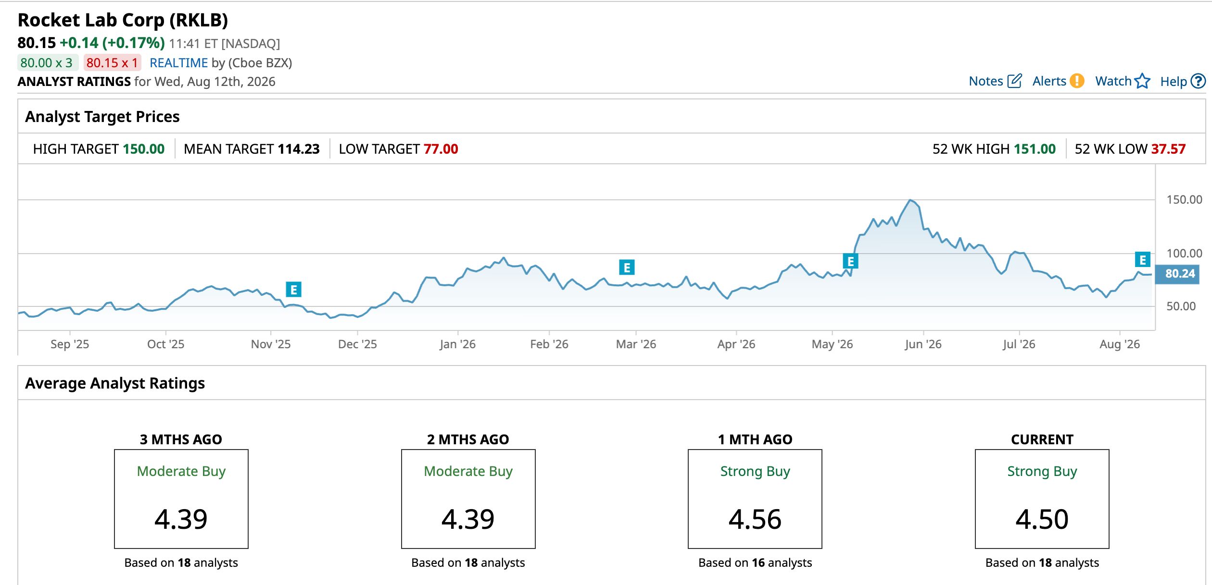Click the March '26 earnings E marker
This screenshot has height=585, width=1212.
pos(627,267)
